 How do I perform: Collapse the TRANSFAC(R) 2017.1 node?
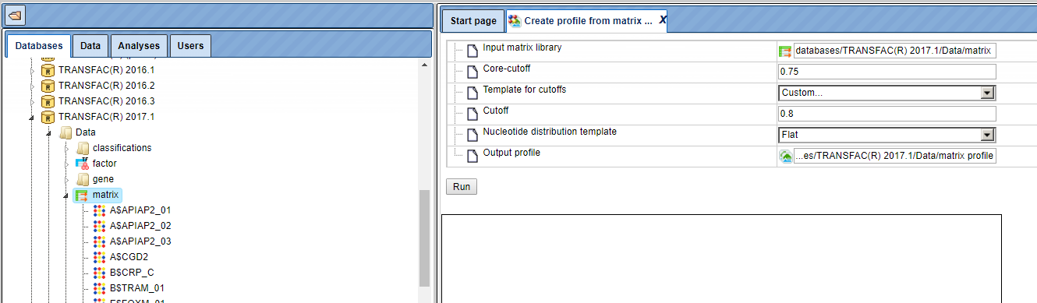[32, 118]
